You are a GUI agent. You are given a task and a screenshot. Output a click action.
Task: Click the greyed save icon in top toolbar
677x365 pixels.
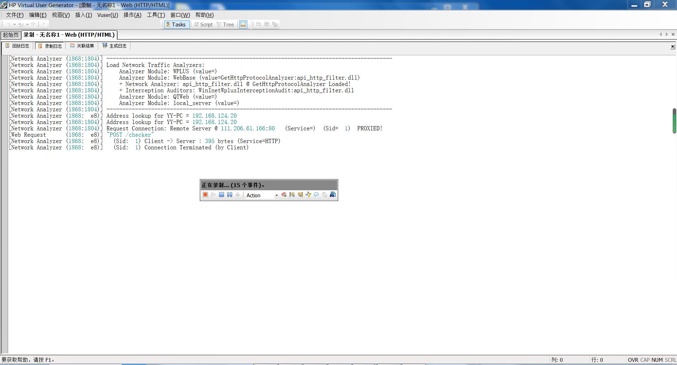click(x=33, y=24)
